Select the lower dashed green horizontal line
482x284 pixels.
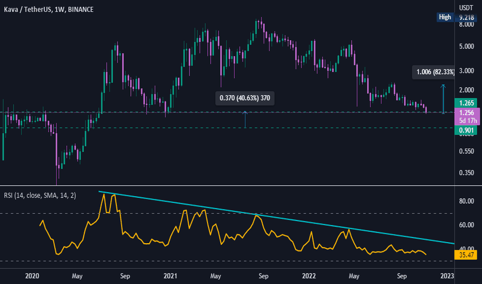click(x=227, y=128)
